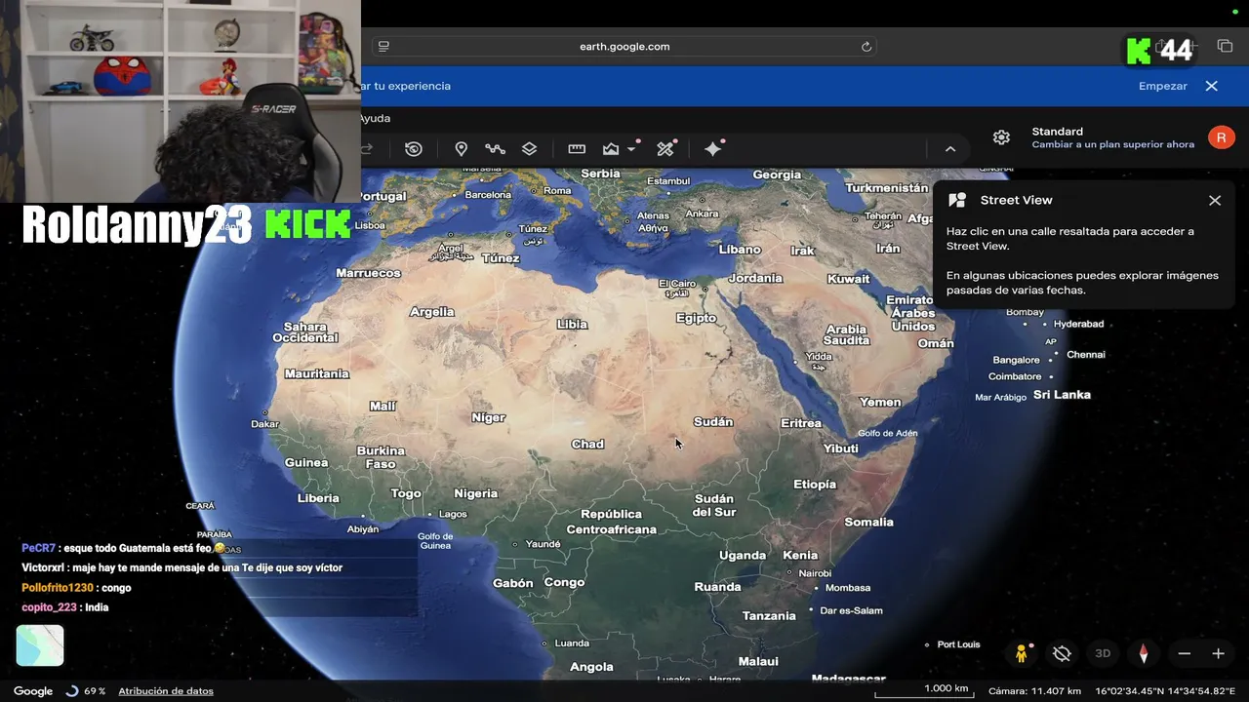
Task: Click the Sudán country label
Action: [713, 421]
